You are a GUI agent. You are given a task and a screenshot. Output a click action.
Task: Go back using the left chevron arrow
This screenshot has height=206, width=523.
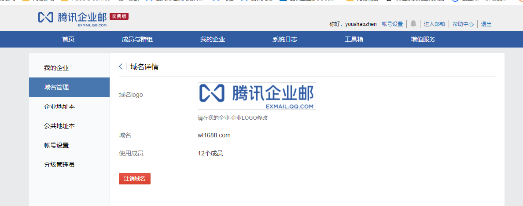(x=121, y=66)
